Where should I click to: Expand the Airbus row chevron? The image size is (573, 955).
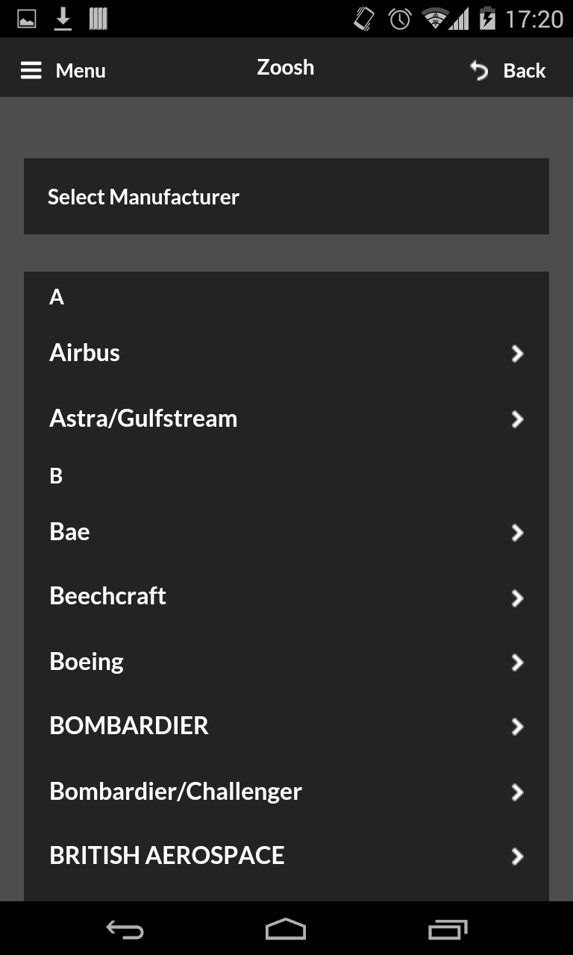(x=517, y=354)
